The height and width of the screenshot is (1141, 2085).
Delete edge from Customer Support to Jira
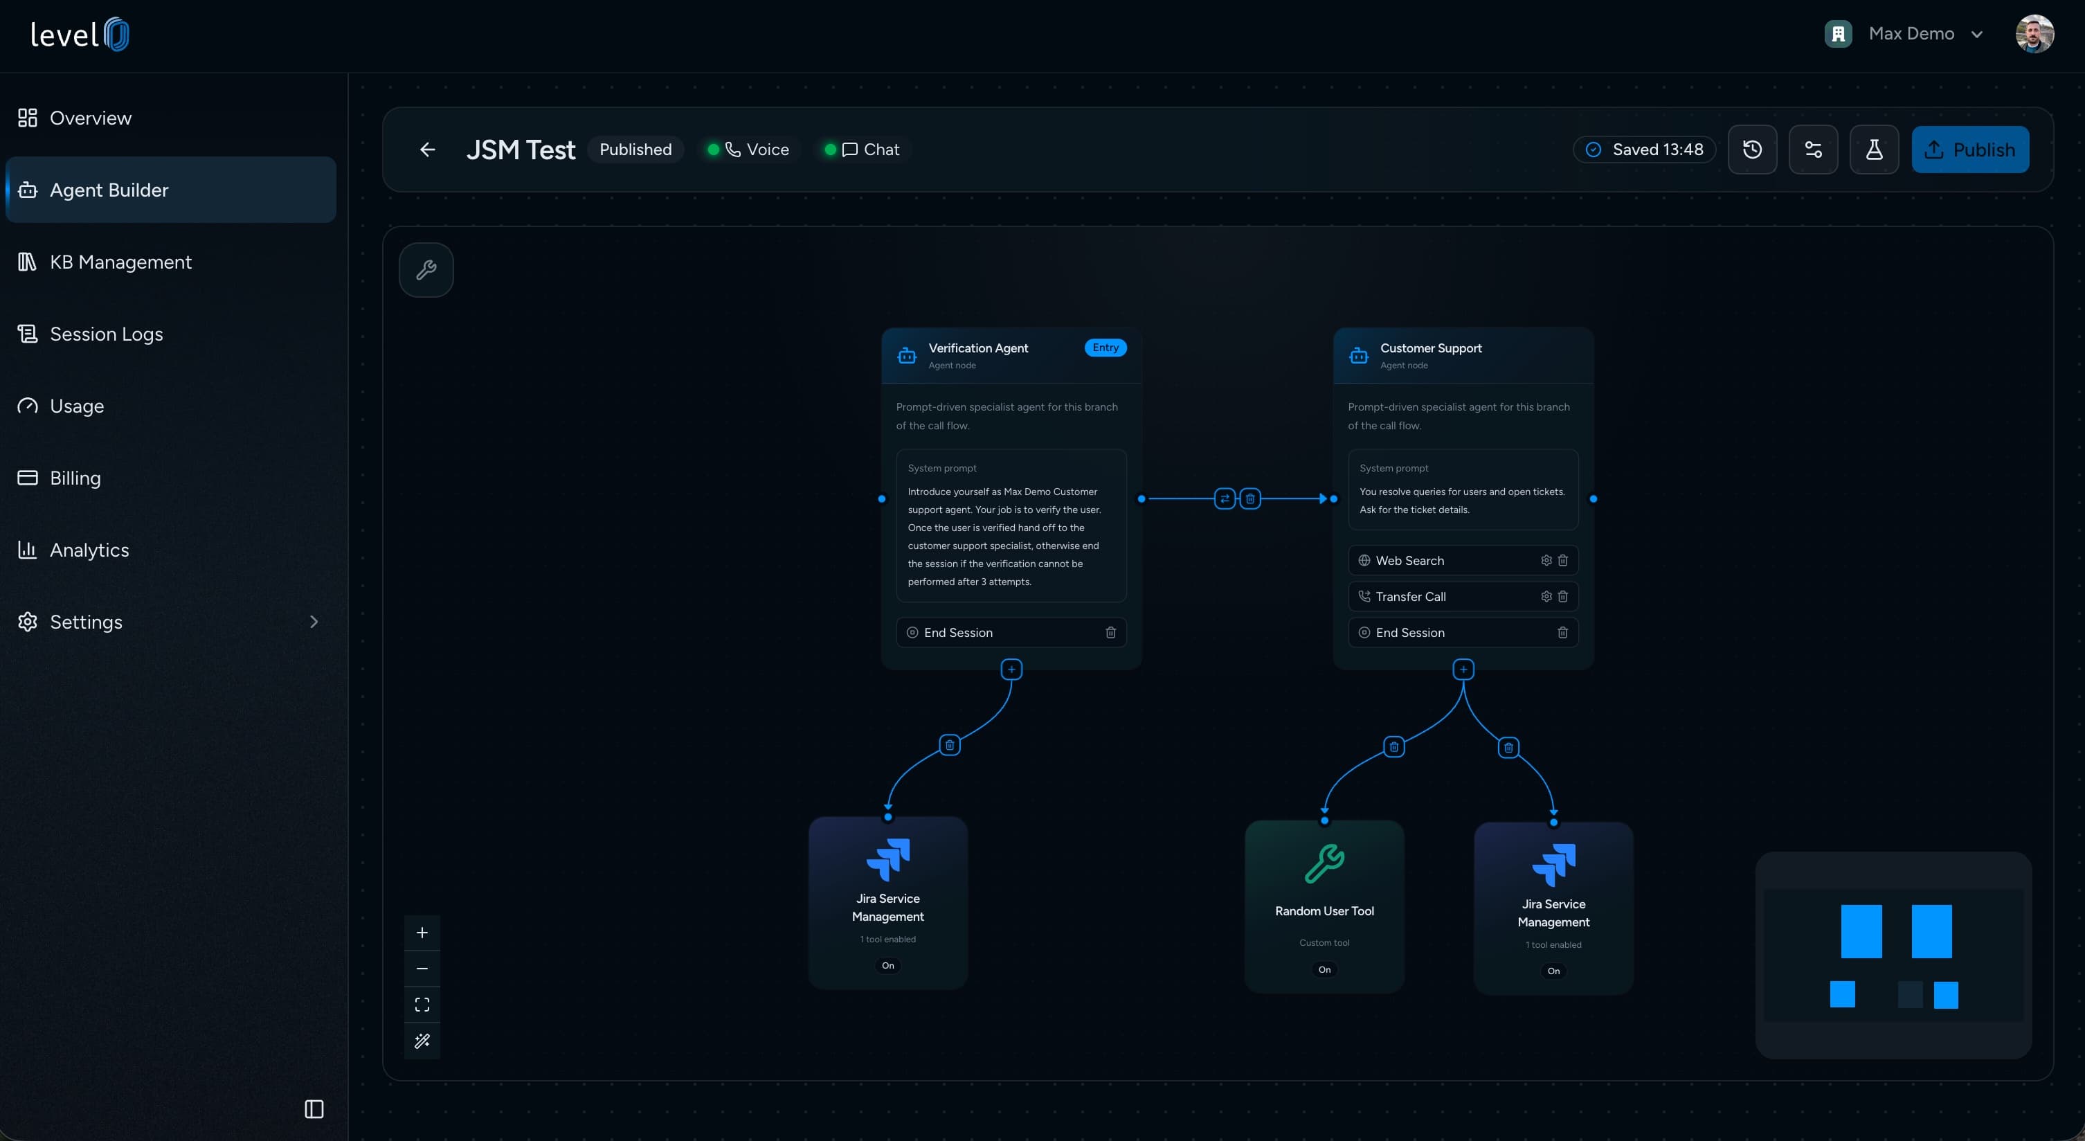tap(1508, 748)
